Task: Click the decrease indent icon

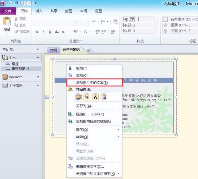Action: click(98, 32)
